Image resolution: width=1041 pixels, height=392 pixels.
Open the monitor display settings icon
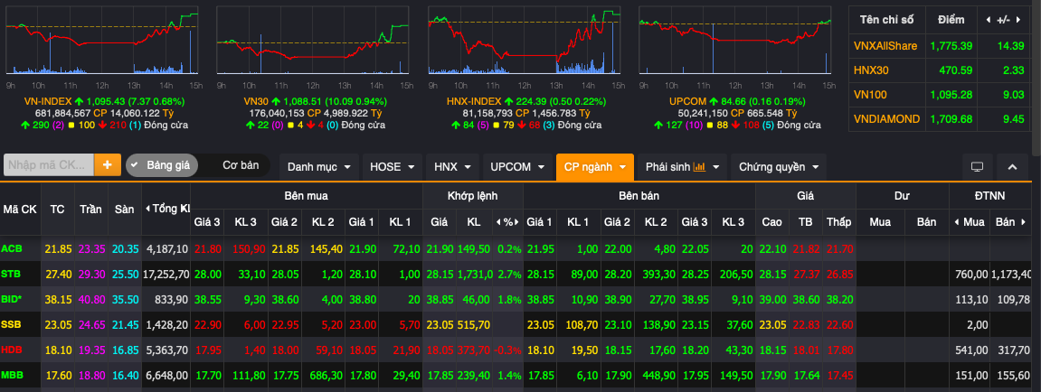(x=978, y=166)
